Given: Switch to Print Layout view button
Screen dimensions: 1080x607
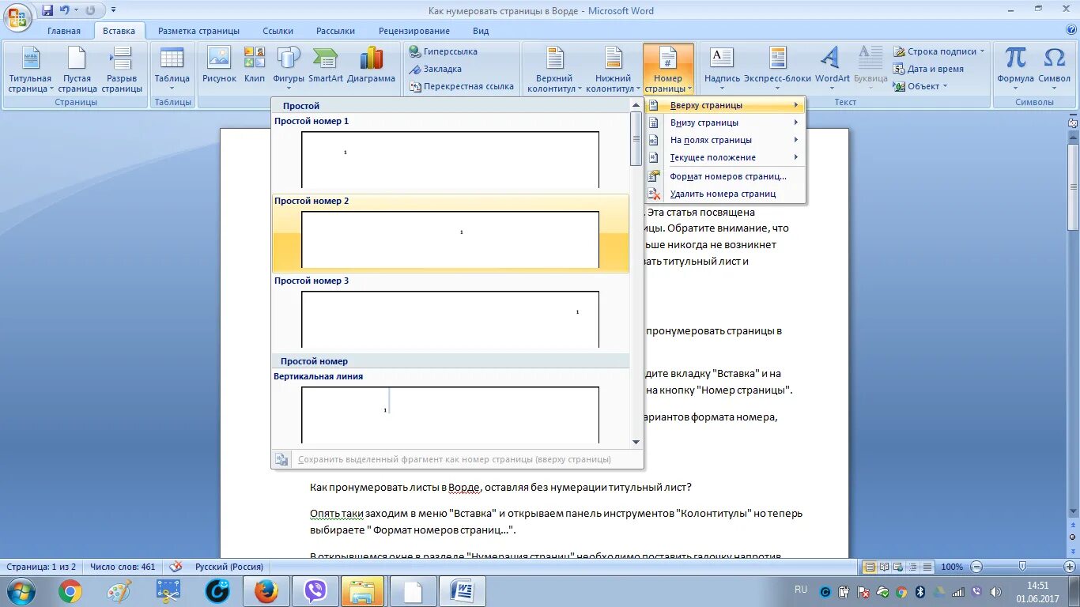Looking at the screenshot, I should click(x=870, y=567).
